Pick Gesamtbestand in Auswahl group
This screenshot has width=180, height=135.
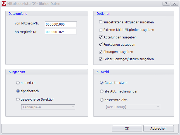(x=102, y=83)
